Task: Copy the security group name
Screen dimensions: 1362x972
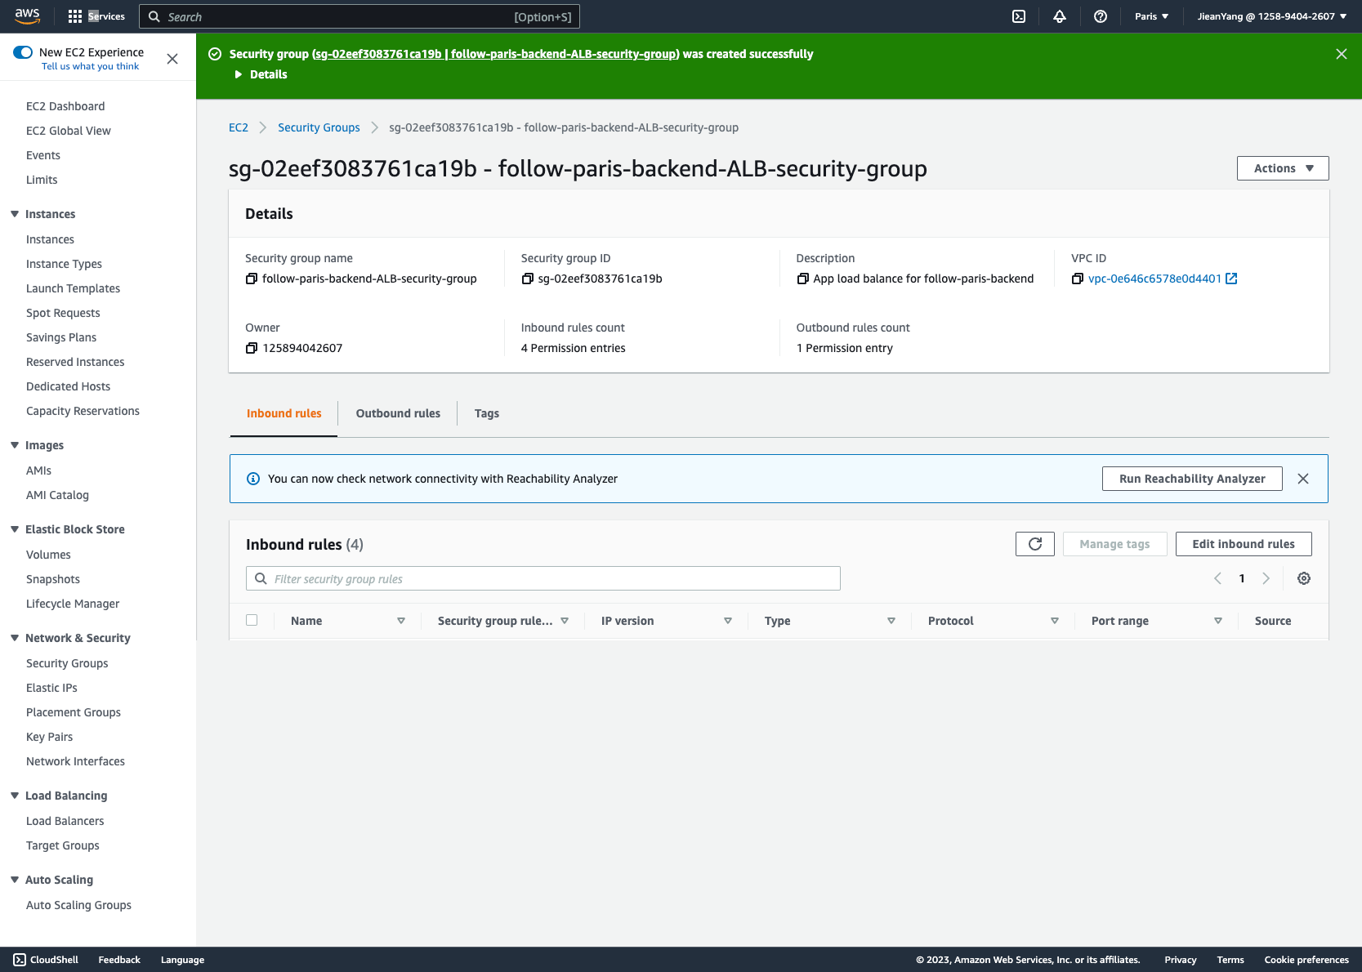Action: click(252, 279)
